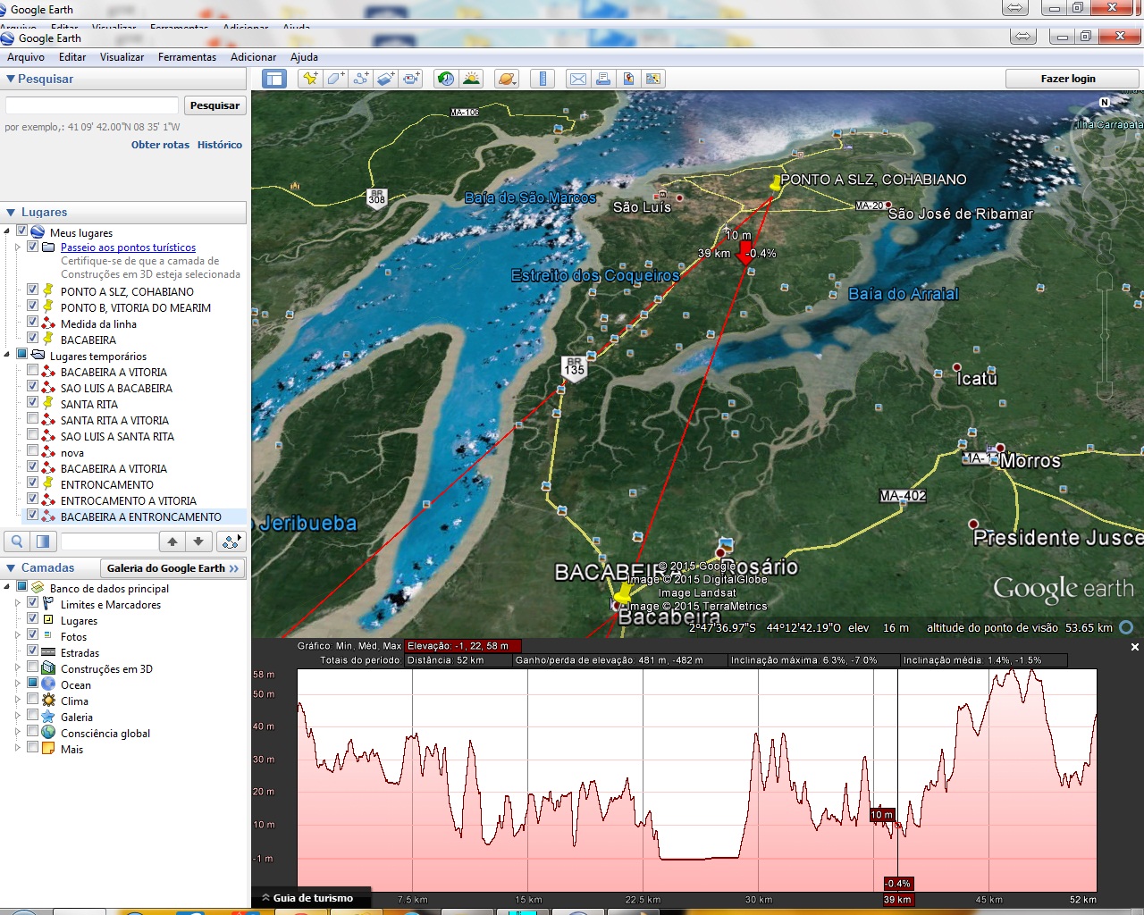Toggle sunlight across the landscape
1144x915 pixels.
471,79
